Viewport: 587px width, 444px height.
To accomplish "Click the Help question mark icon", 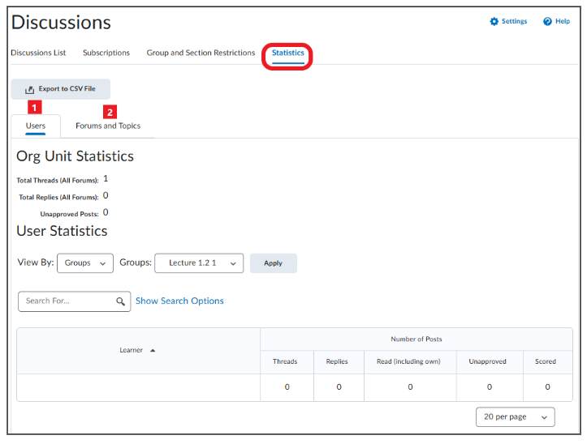I will (547, 21).
